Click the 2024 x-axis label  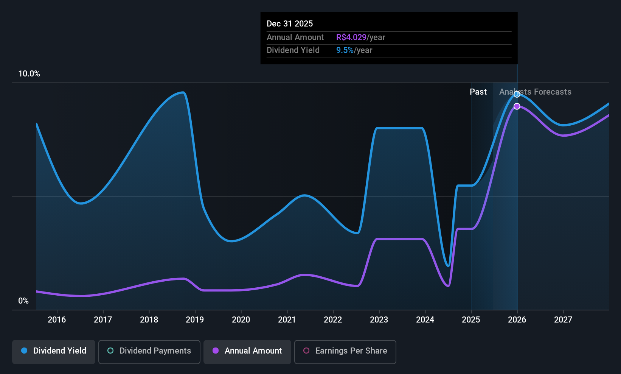[x=425, y=319]
